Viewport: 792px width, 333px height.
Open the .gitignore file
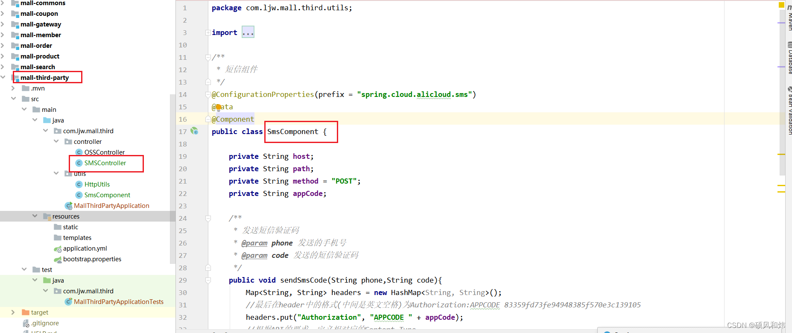coord(45,323)
